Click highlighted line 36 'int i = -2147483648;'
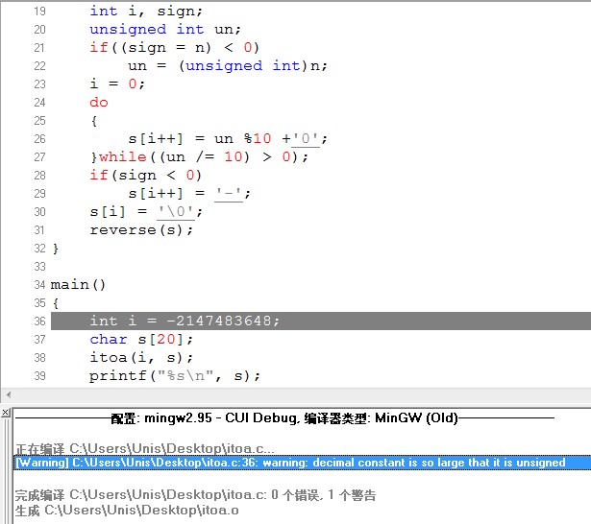Viewport: 591px width, 524px height. [321, 321]
